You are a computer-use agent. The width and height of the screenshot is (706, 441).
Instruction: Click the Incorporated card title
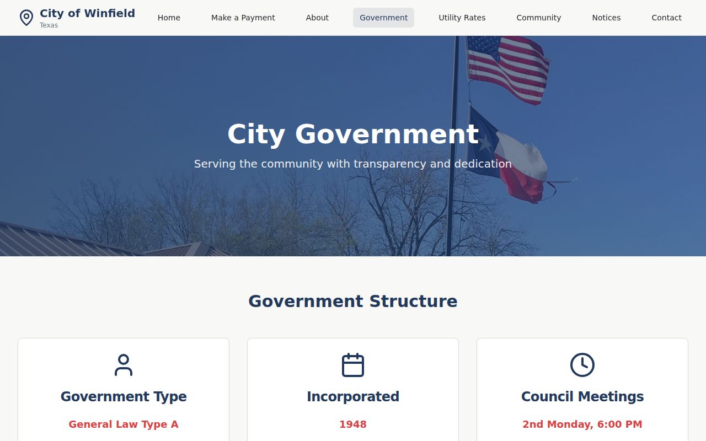tap(353, 396)
